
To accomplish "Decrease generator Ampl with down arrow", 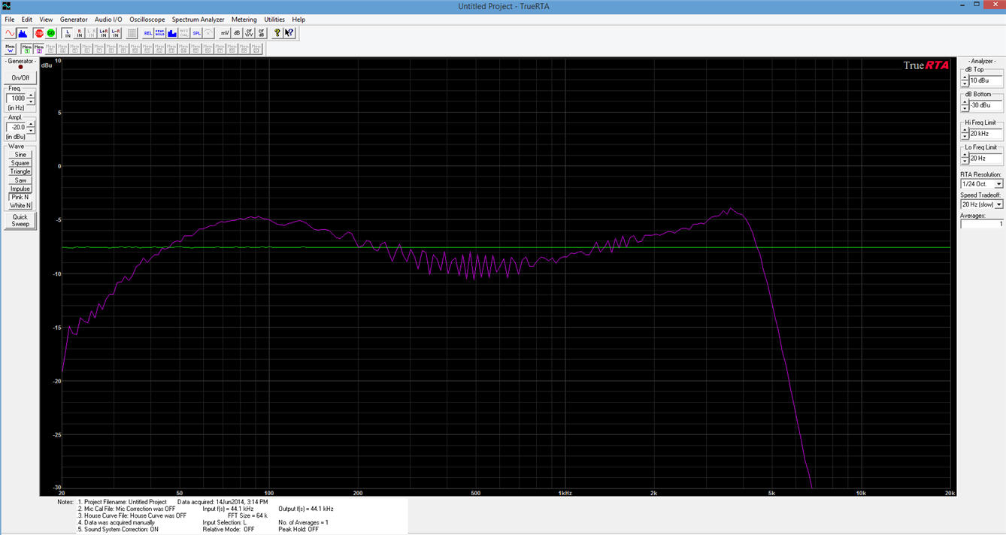I will click(31, 130).
